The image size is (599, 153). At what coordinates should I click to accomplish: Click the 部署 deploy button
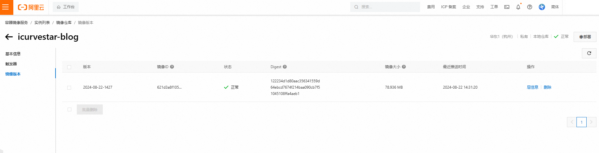[x=585, y=37]
